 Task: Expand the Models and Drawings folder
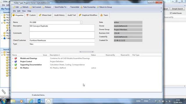point(13,58)
